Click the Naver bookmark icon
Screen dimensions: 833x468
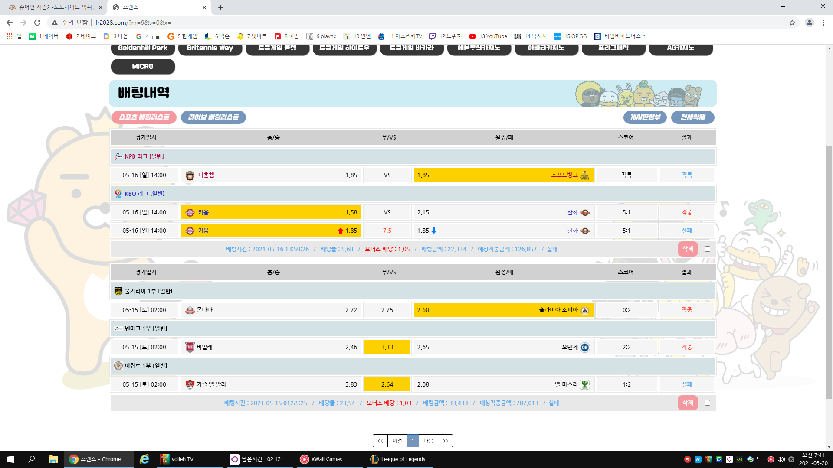pos(32,36)
